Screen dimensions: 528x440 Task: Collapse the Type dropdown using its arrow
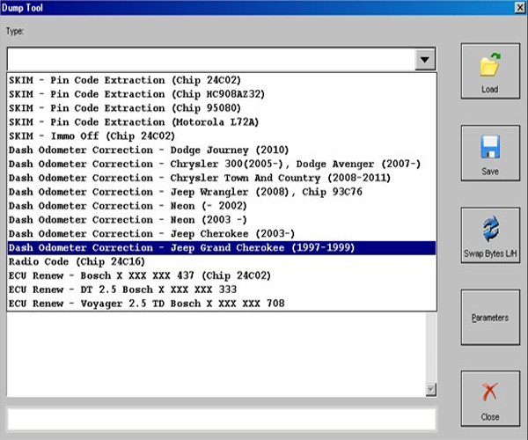pyautogui.click(x=426, y=59)
